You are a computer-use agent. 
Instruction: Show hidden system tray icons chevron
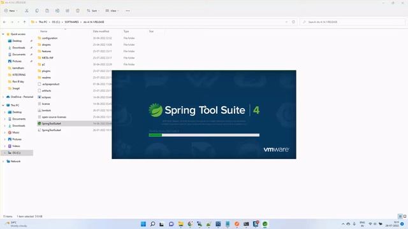pos(343,224)
